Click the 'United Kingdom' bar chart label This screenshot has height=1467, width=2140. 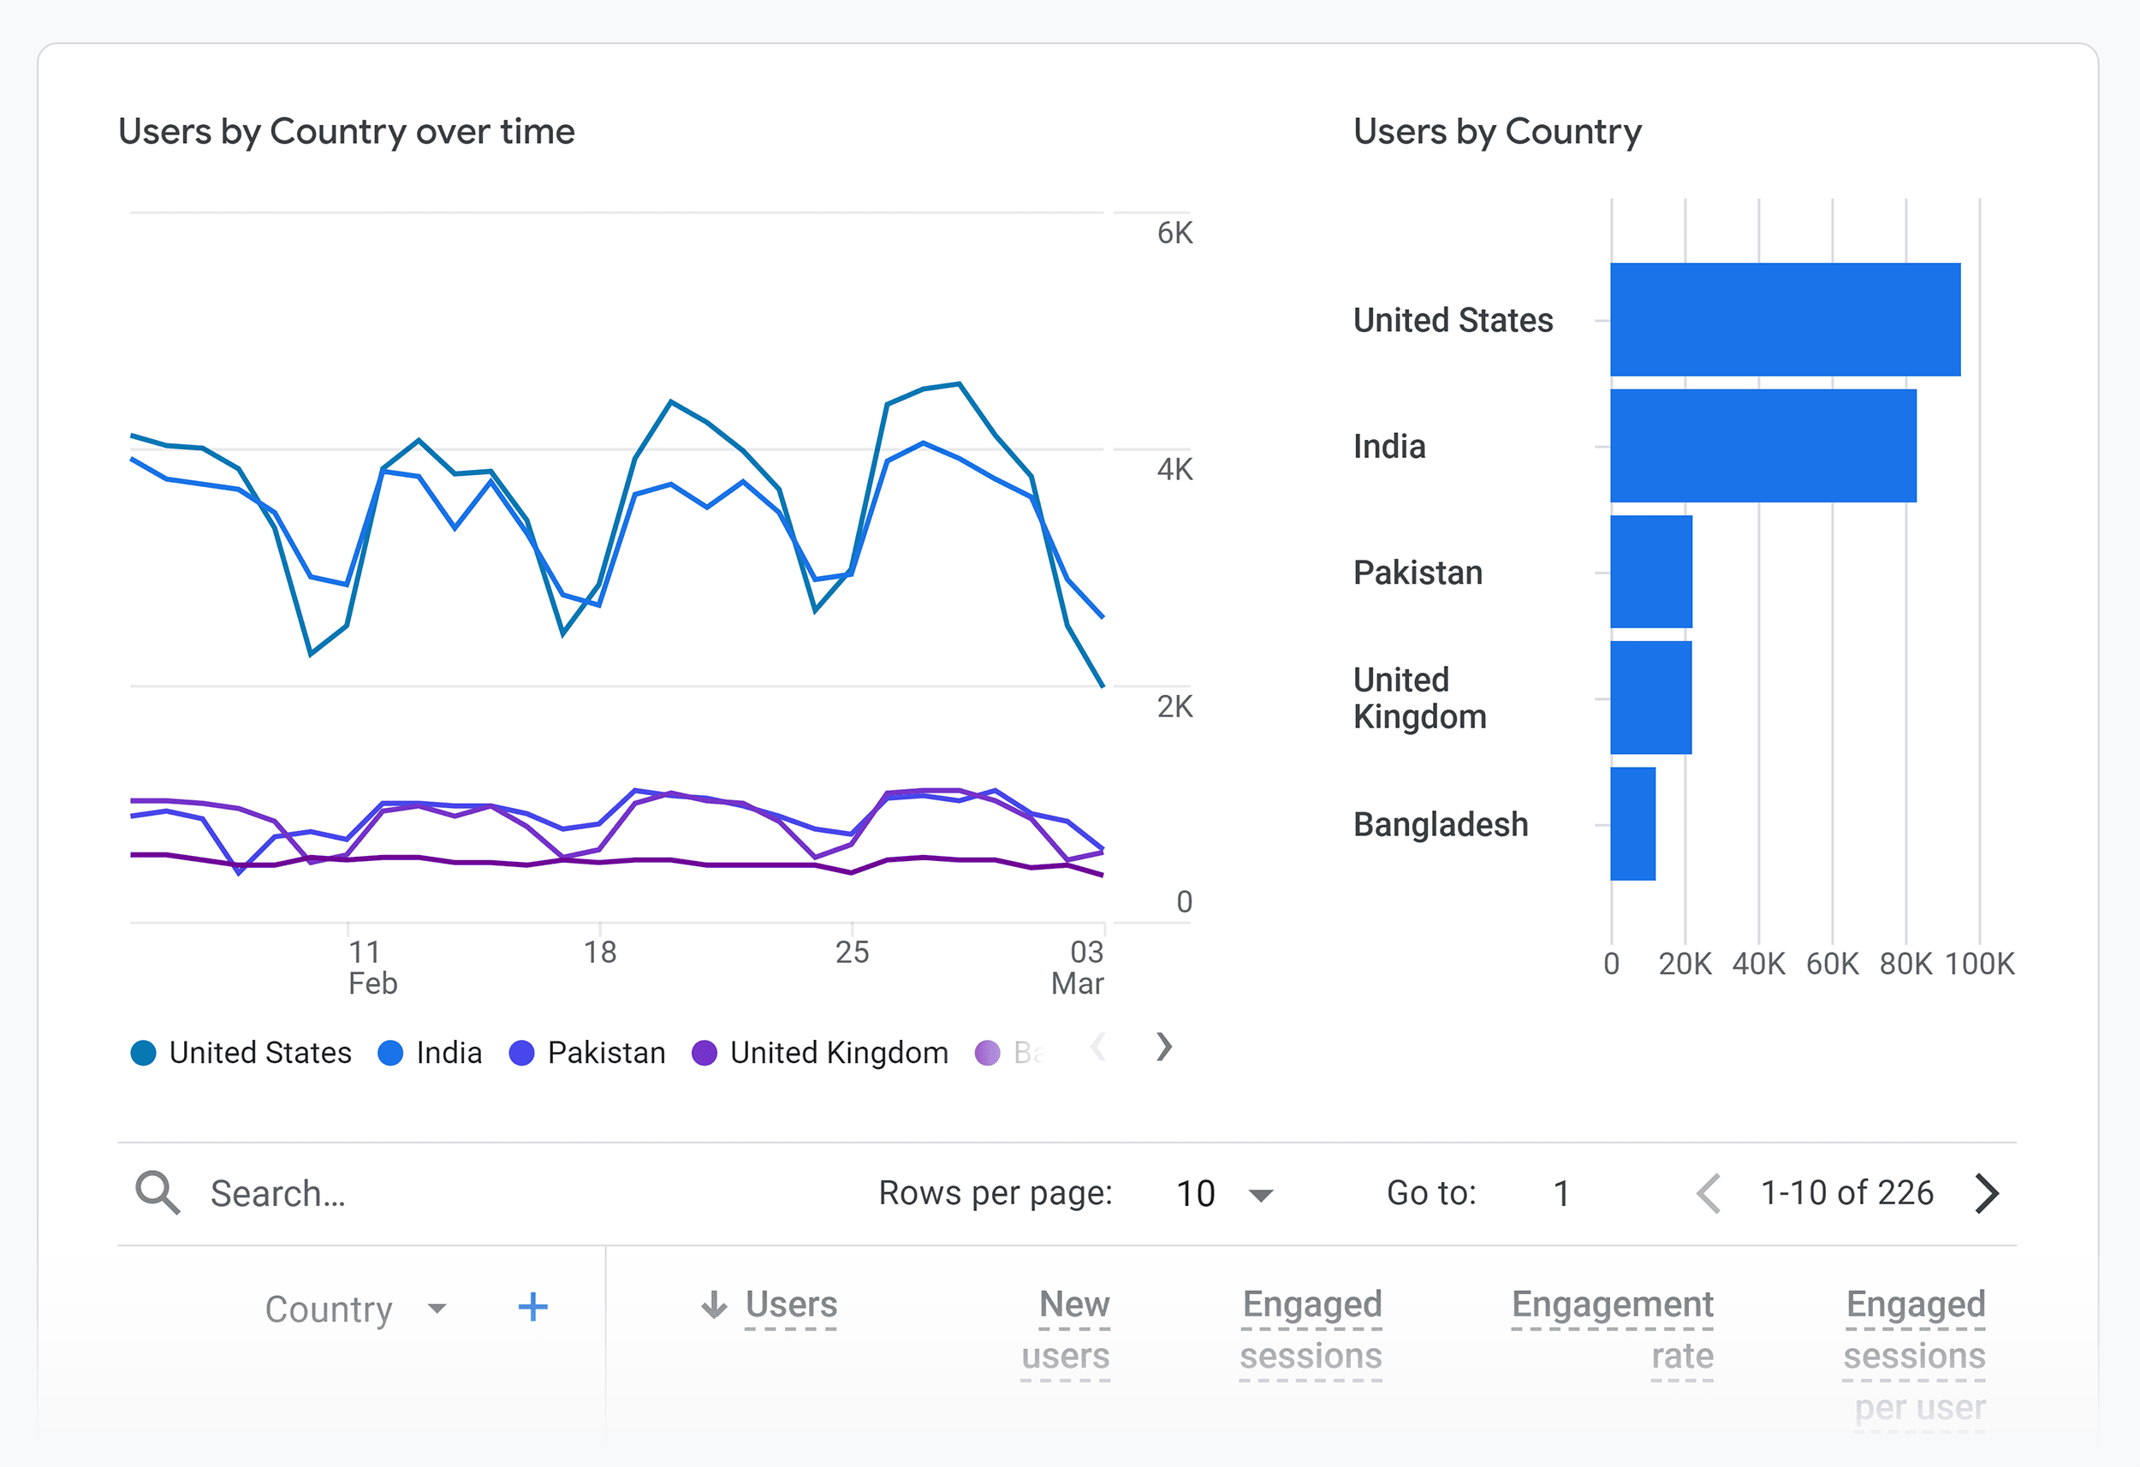pos(1419,698)
